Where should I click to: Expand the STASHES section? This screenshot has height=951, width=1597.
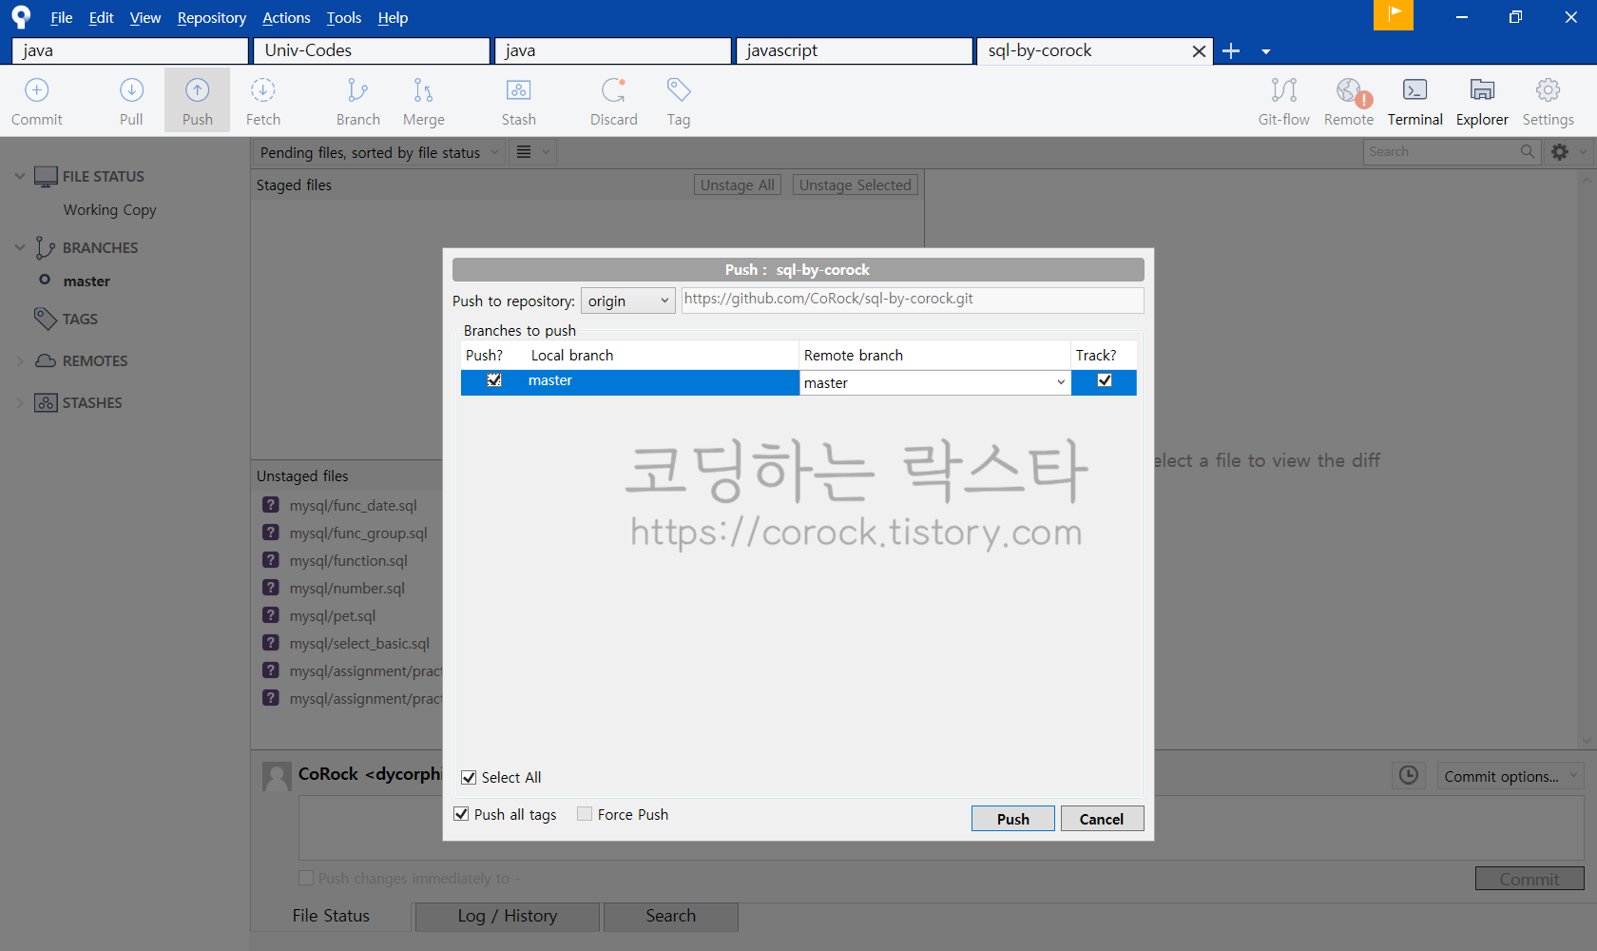pyautogui.click(x=20, y=402)
